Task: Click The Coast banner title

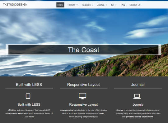Action: 84,50
